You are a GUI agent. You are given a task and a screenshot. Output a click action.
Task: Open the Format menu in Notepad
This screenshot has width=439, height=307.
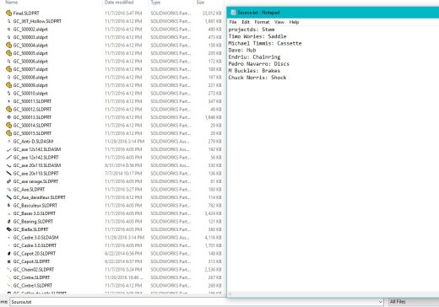(x=262, y=22)
